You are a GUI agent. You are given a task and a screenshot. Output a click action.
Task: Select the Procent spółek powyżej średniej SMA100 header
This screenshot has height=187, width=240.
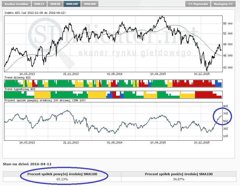pyautogui.click(x=62, y=174)
